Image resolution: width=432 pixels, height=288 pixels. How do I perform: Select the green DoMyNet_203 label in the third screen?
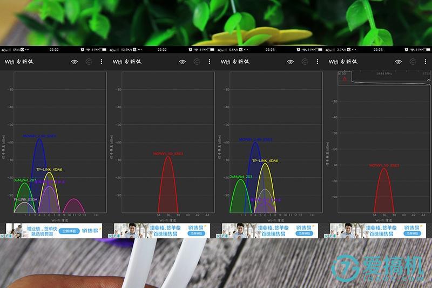[x=241, y=177]
